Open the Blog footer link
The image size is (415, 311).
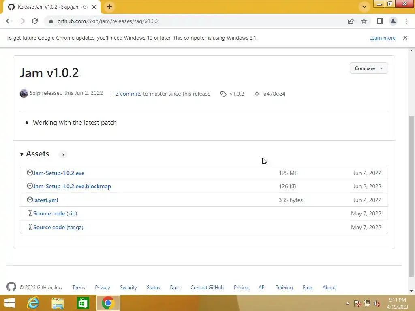pos(308,288)
